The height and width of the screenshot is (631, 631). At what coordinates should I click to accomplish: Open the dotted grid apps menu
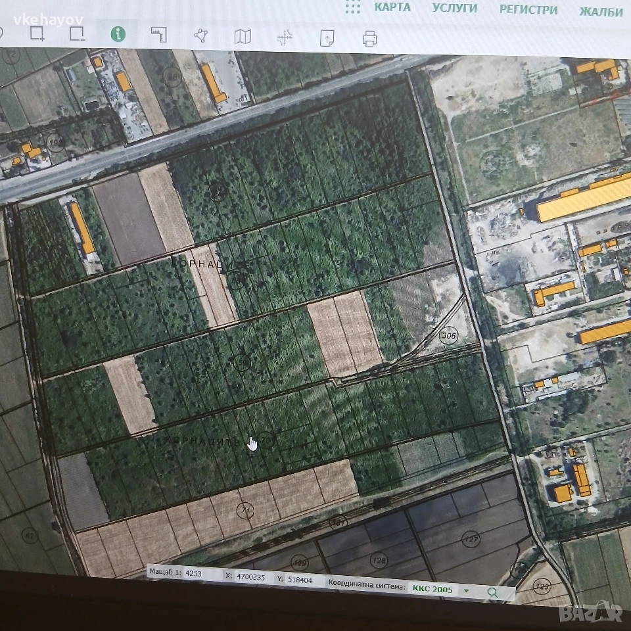353,7
